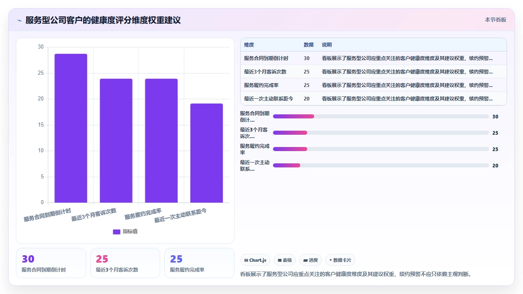Click the 表格 tag chip

[285, 260]
